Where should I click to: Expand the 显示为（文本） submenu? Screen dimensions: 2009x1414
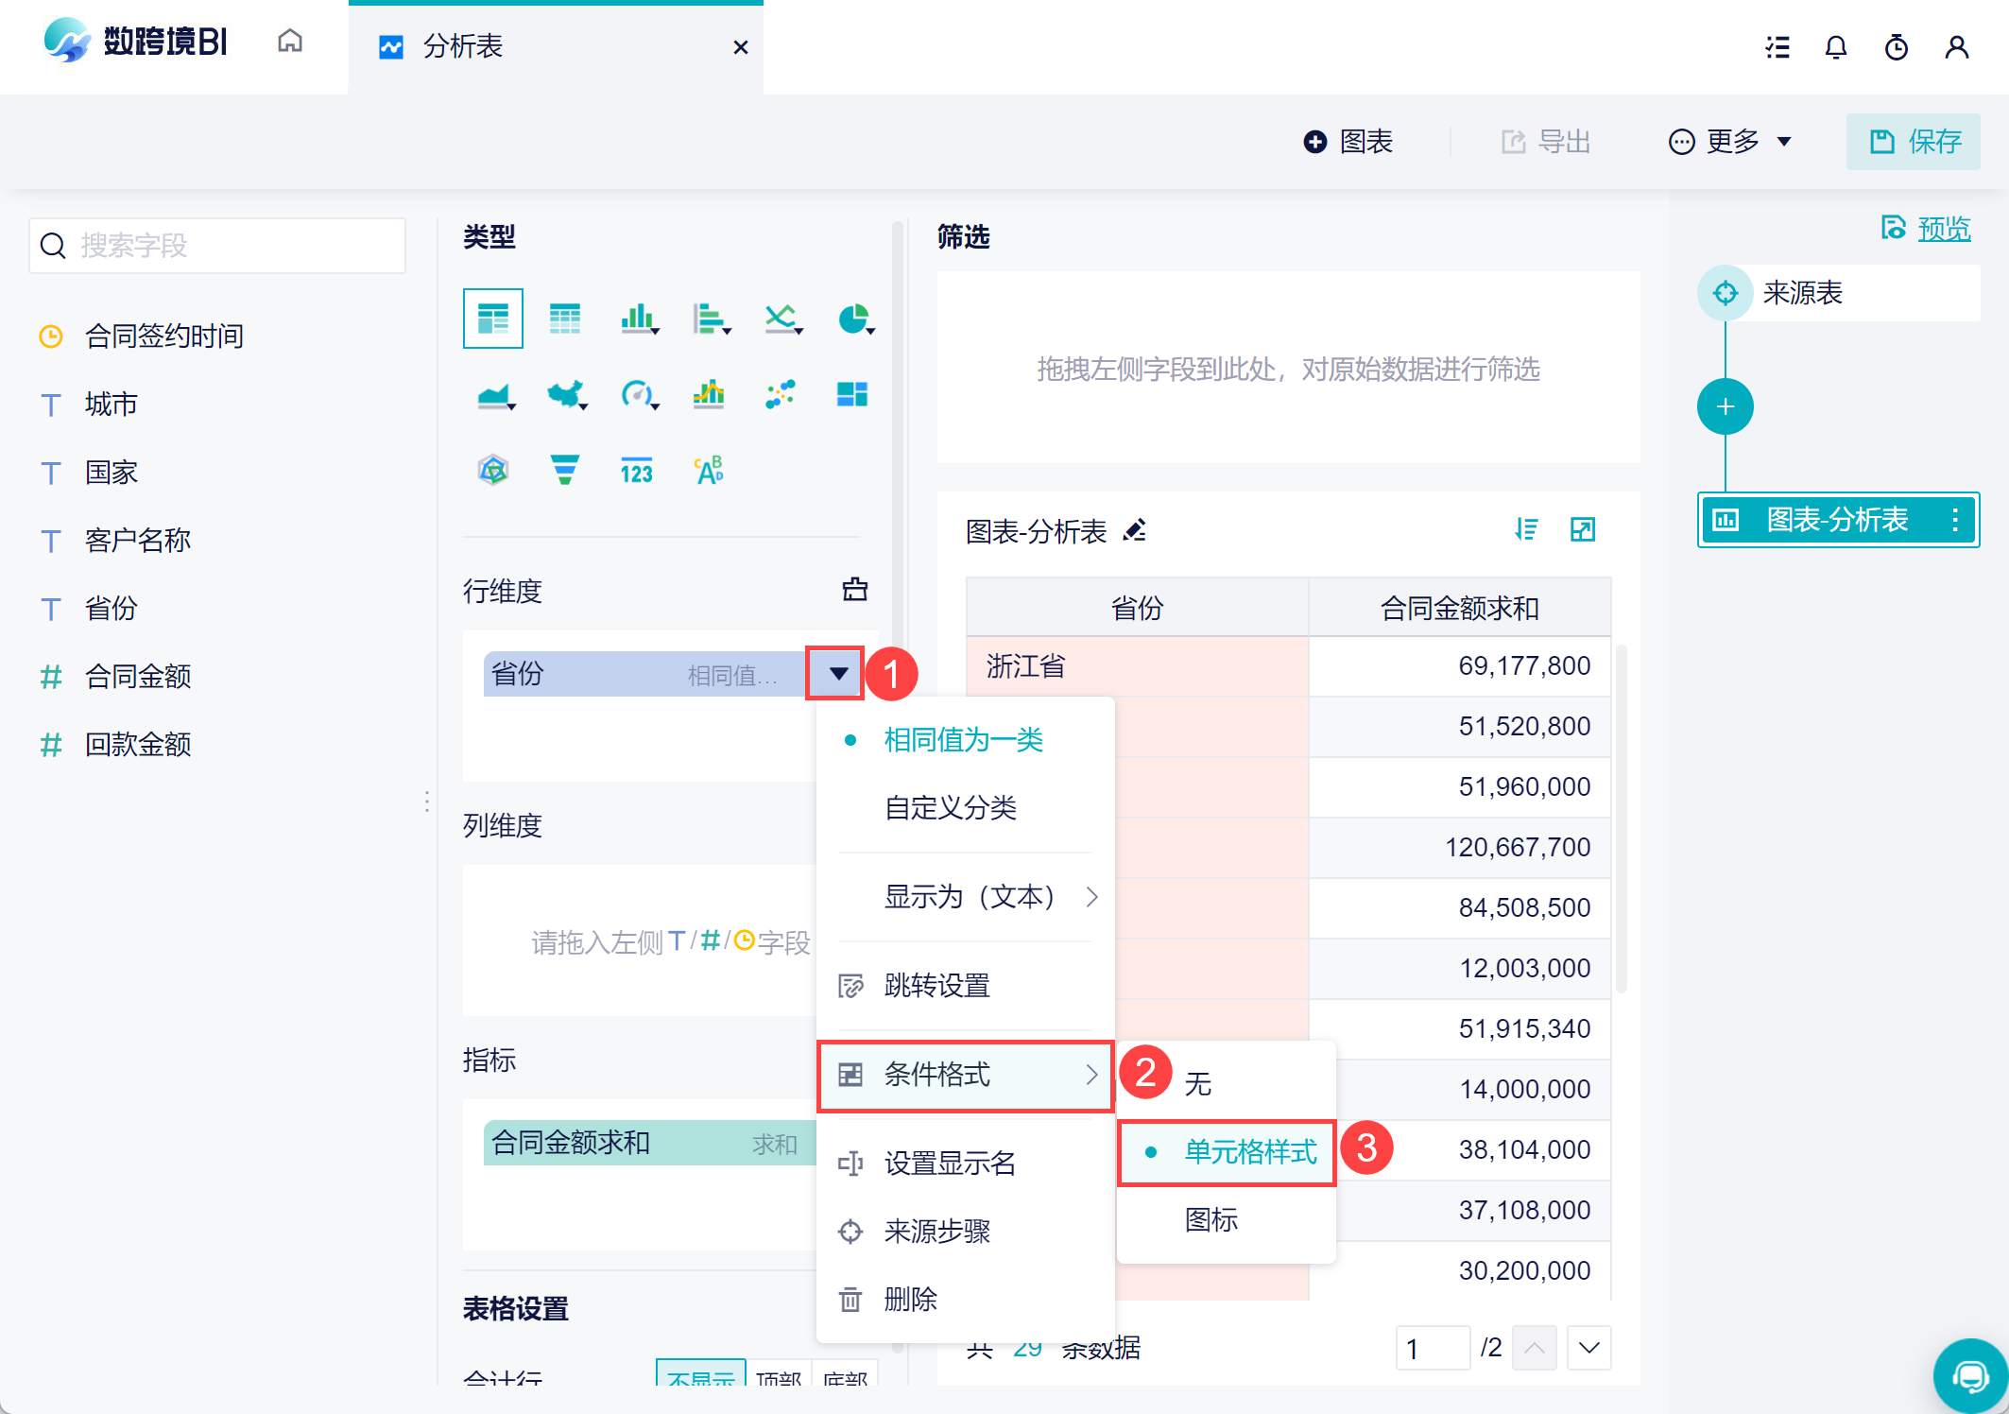click(969, 896)
